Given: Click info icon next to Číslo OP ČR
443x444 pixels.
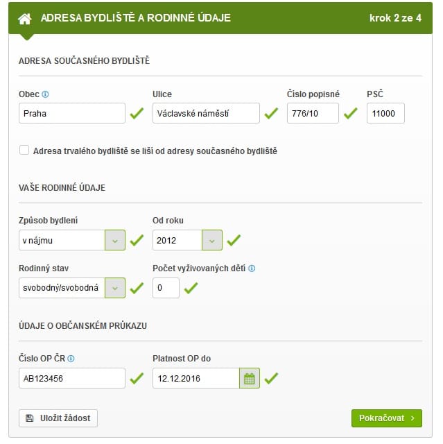Looking at the screenshot, I should 71,359.
